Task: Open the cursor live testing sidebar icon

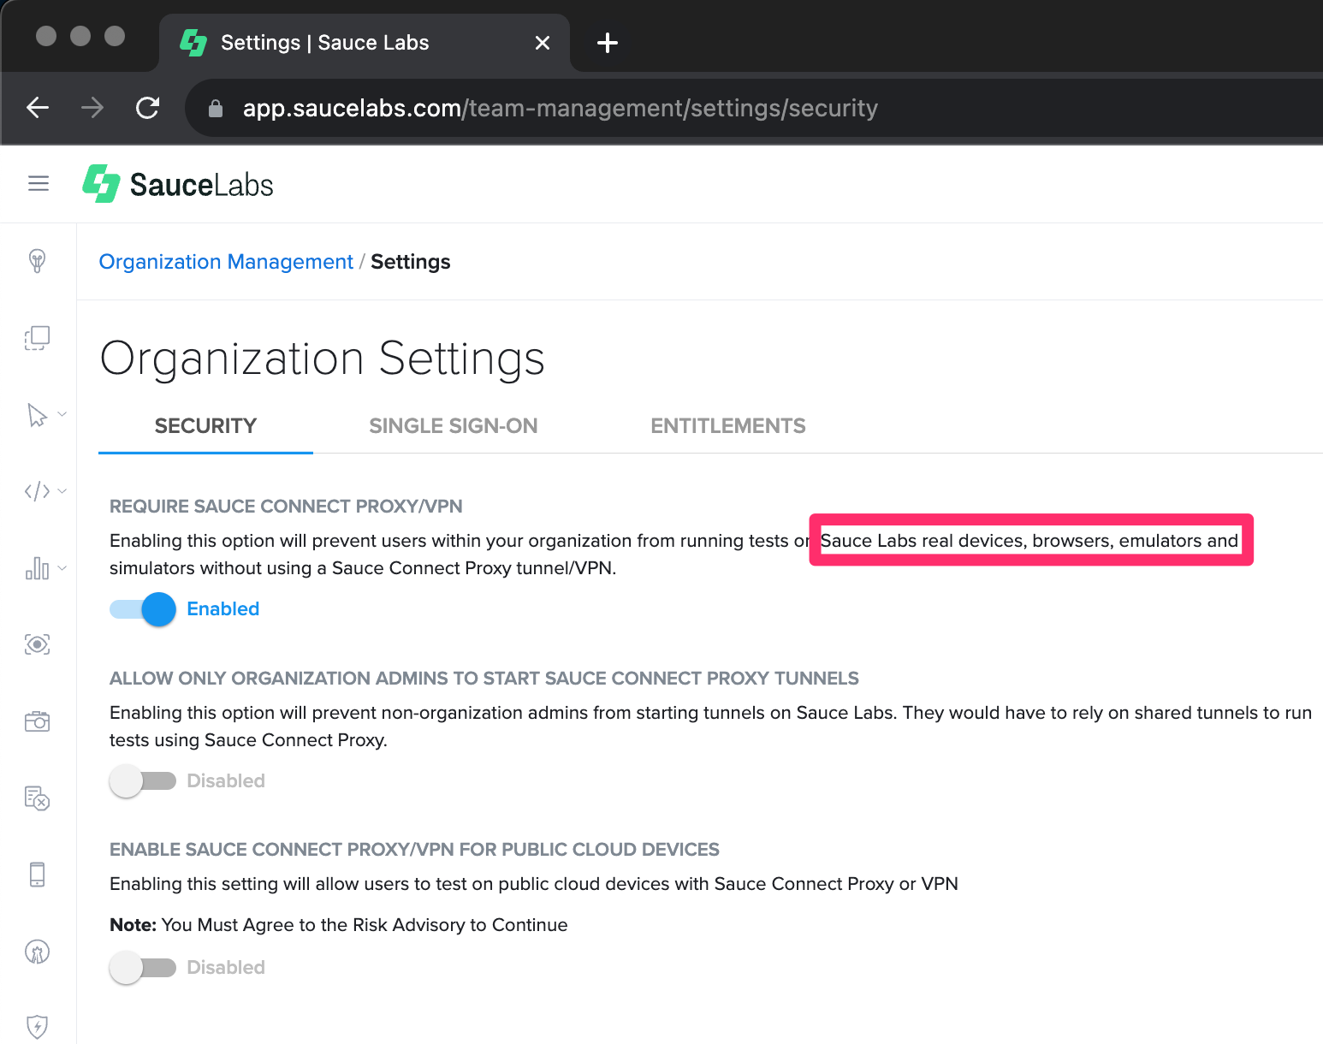Action: click(37, 414)
